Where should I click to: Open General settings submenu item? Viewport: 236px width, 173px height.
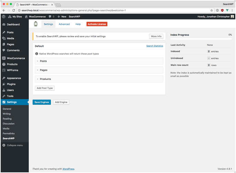pyautogui.click(x=7, y=109)
